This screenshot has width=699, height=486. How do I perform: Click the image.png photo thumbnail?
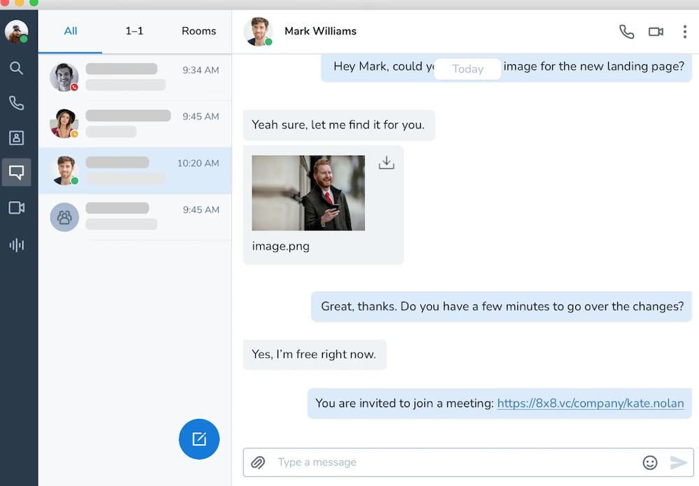click(x=308, y=193)
